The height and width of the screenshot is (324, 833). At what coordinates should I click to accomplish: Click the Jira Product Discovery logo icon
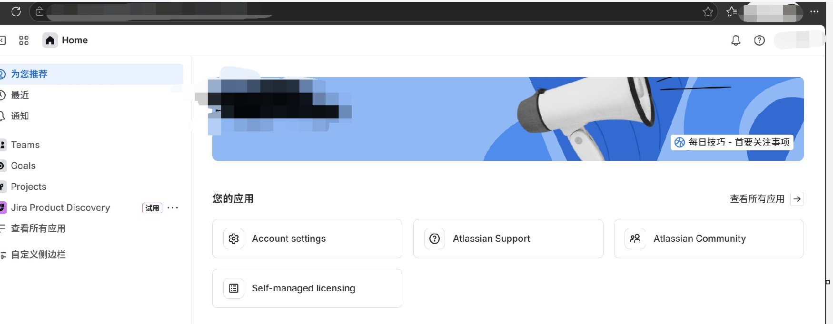[2, 207]
